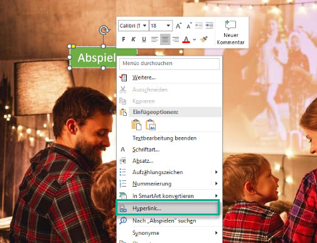The height and width of the screenshot is (243, 317).
Task: Decrease font size with the small A icon
Action: 189,26
